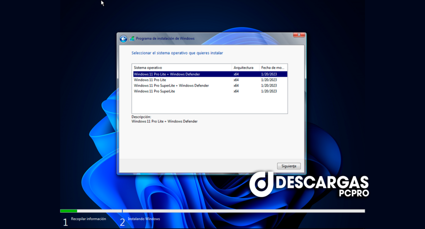
Task: Click the Recopilar información step label
Action: pos(88,219)
